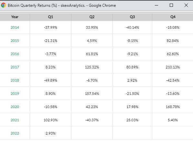Select the 2017 year link

click(15, 67)
